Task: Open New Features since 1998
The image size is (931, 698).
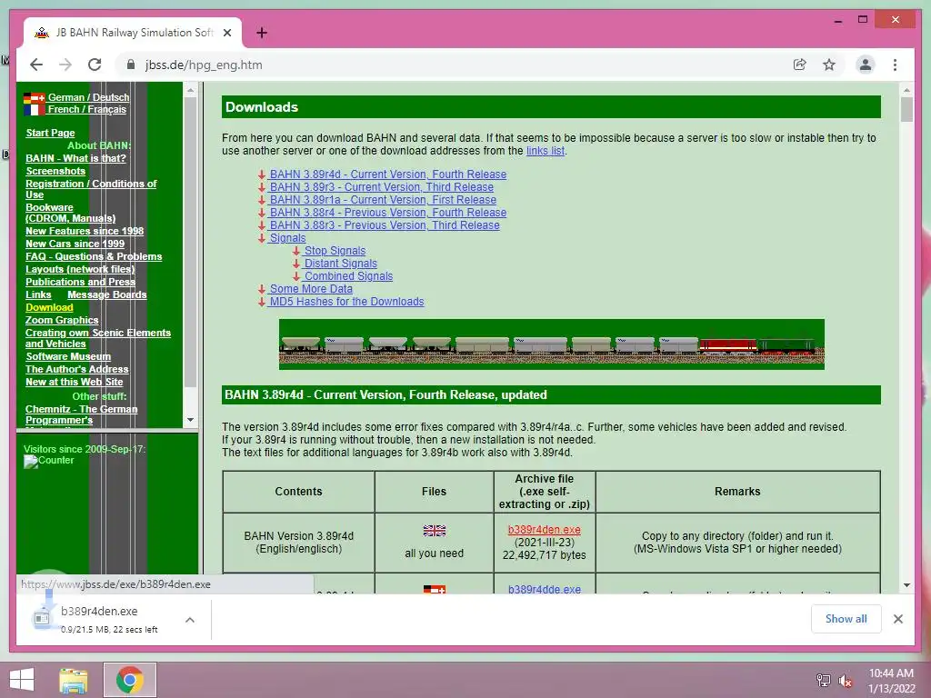Action: point(85,231)
